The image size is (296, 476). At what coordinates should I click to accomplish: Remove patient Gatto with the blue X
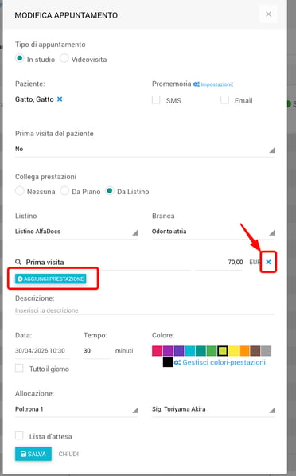60,99
